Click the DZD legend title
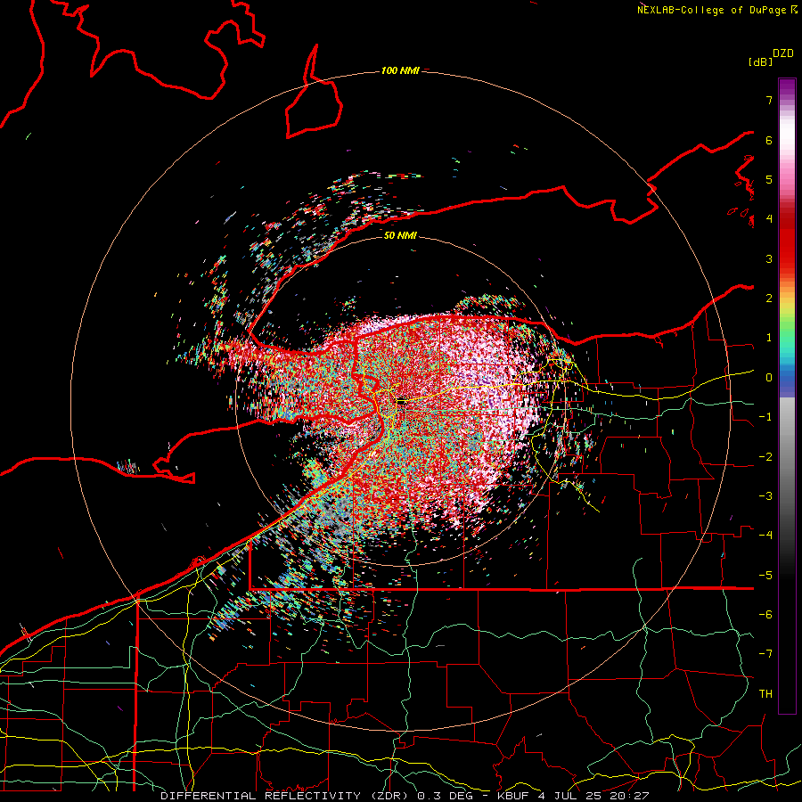The image size is (802, 802). pyautogui.click(x=782, y=53)
